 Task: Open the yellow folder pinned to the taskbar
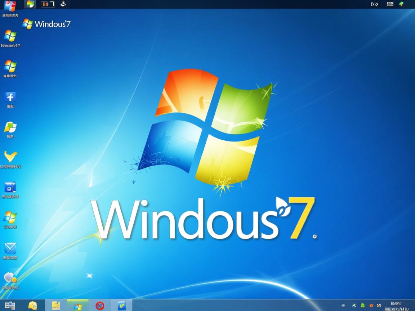[34, 306]
